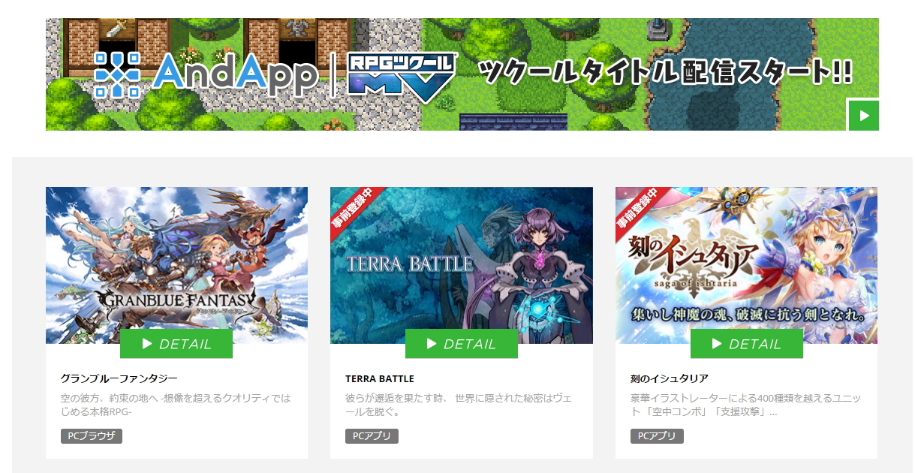Select the 刻のイシュタリア title text link

[x=670, y=378]
